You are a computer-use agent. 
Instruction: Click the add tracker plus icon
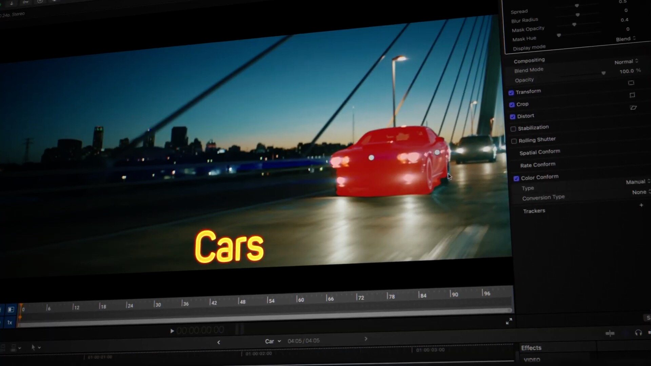point(641,205)
